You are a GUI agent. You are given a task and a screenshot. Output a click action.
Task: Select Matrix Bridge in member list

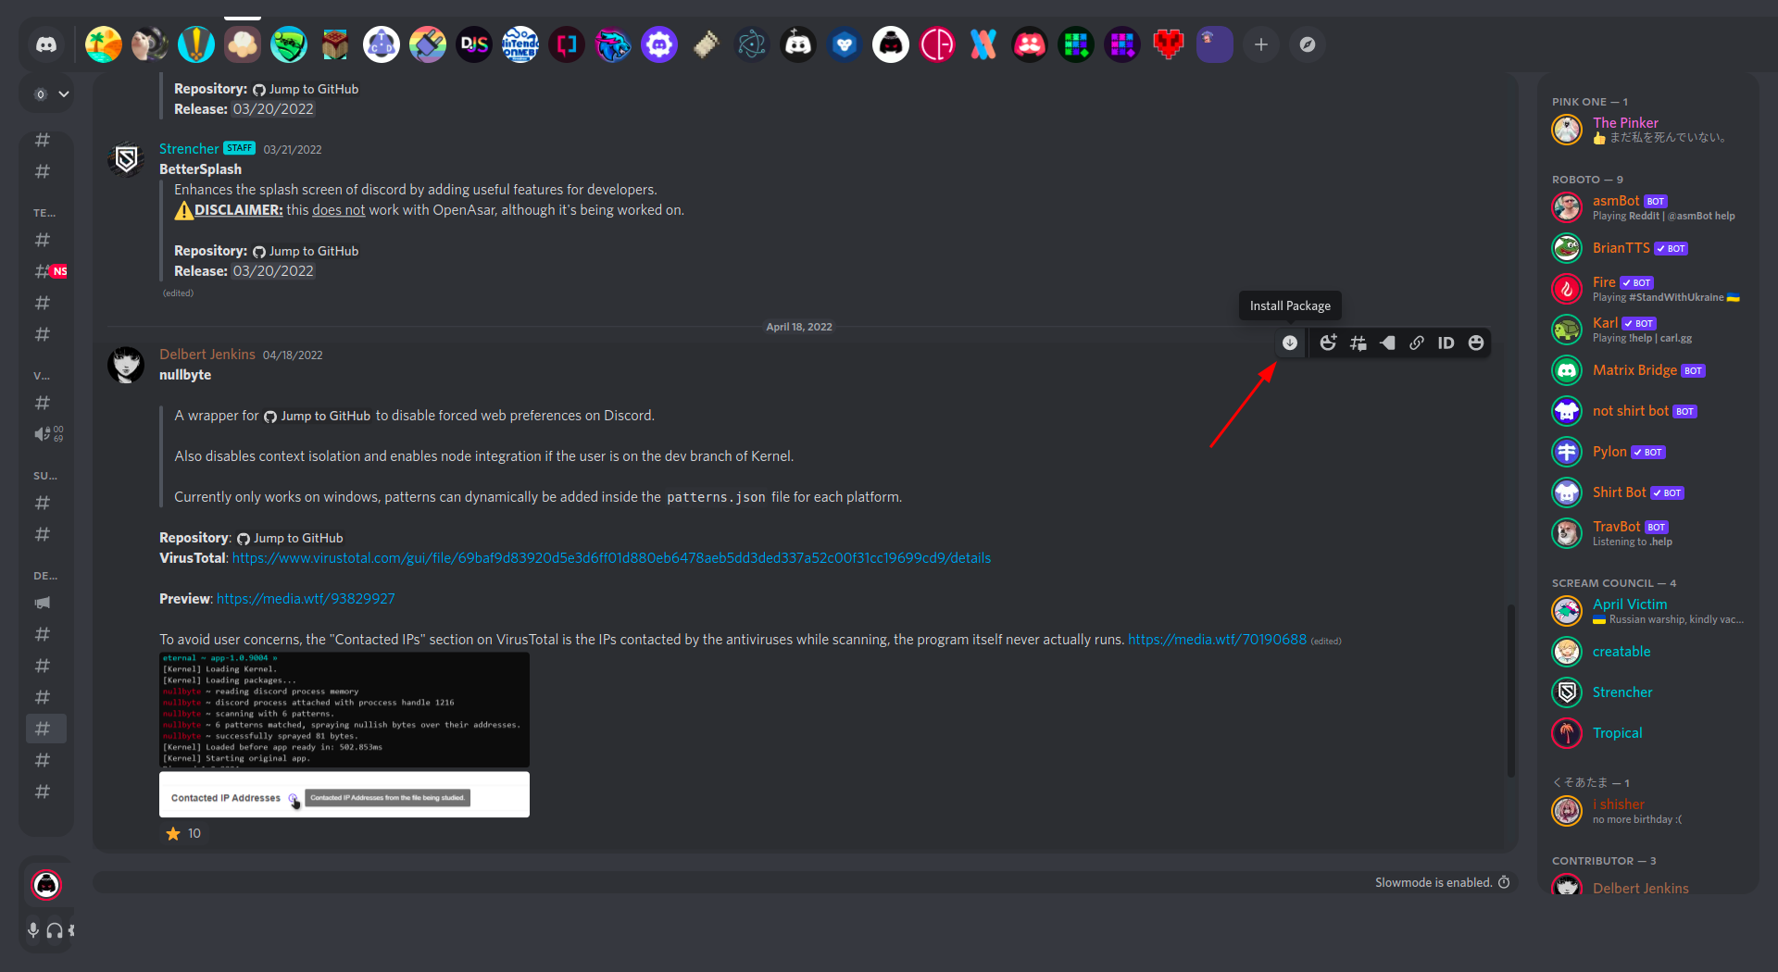(1649, 370)
